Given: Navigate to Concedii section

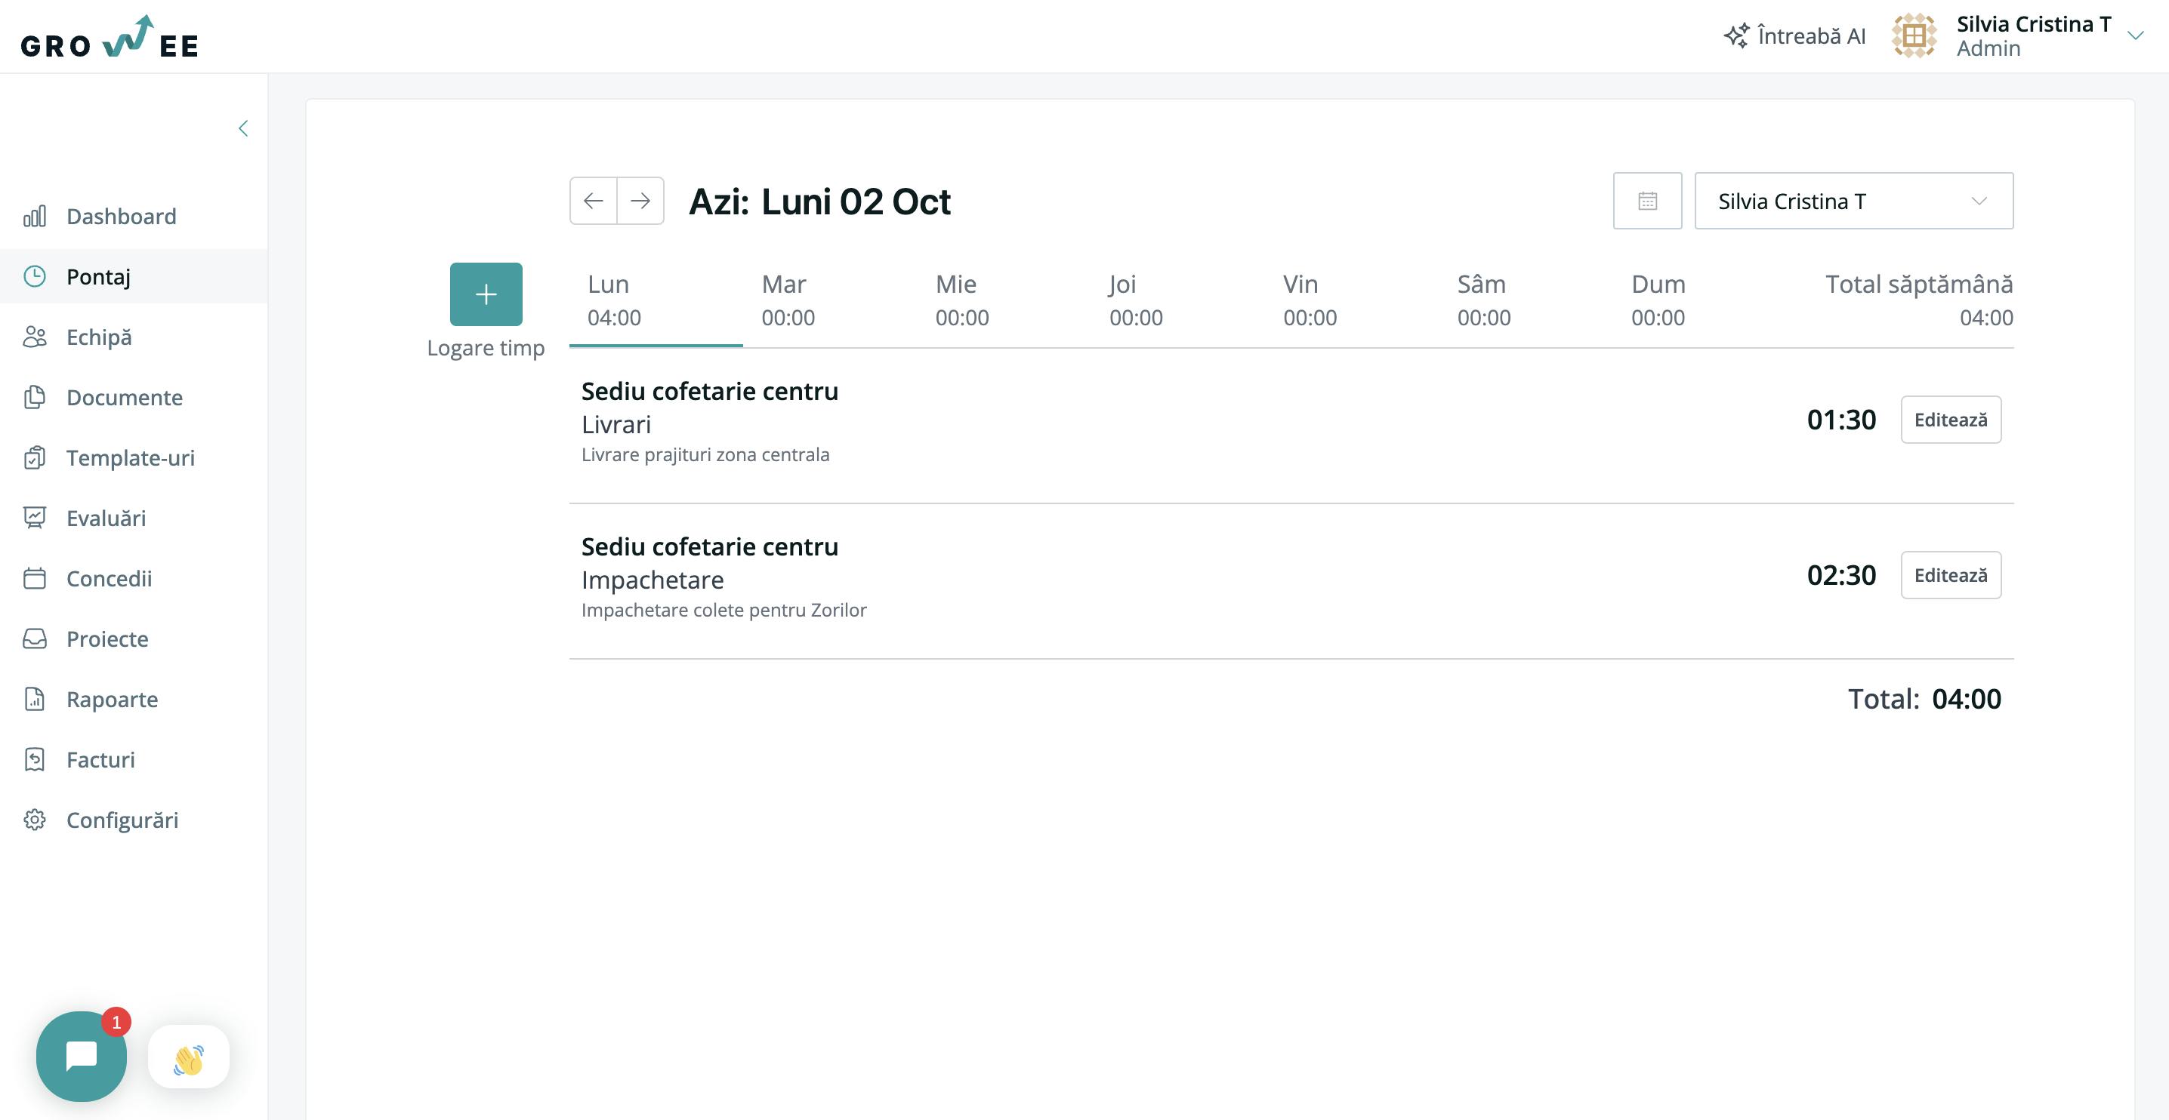Looking at the screenshot, I should (x=107, y=577).
